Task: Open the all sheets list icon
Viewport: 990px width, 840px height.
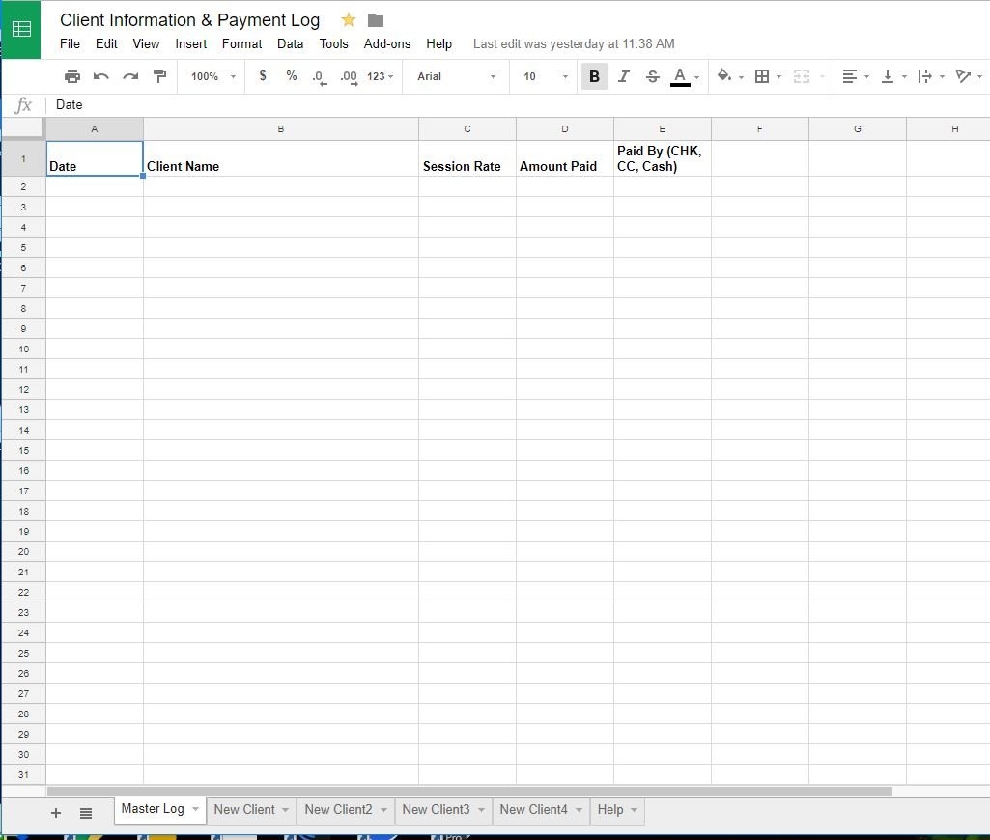Action: click(86, 813)
